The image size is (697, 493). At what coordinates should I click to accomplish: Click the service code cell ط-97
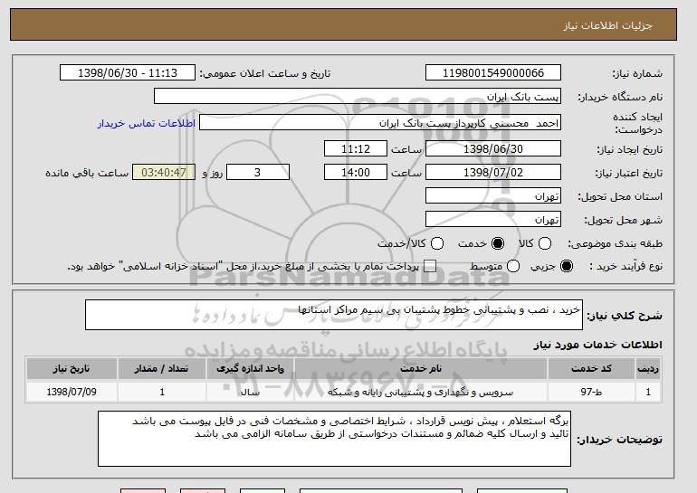tap(591, 393)
